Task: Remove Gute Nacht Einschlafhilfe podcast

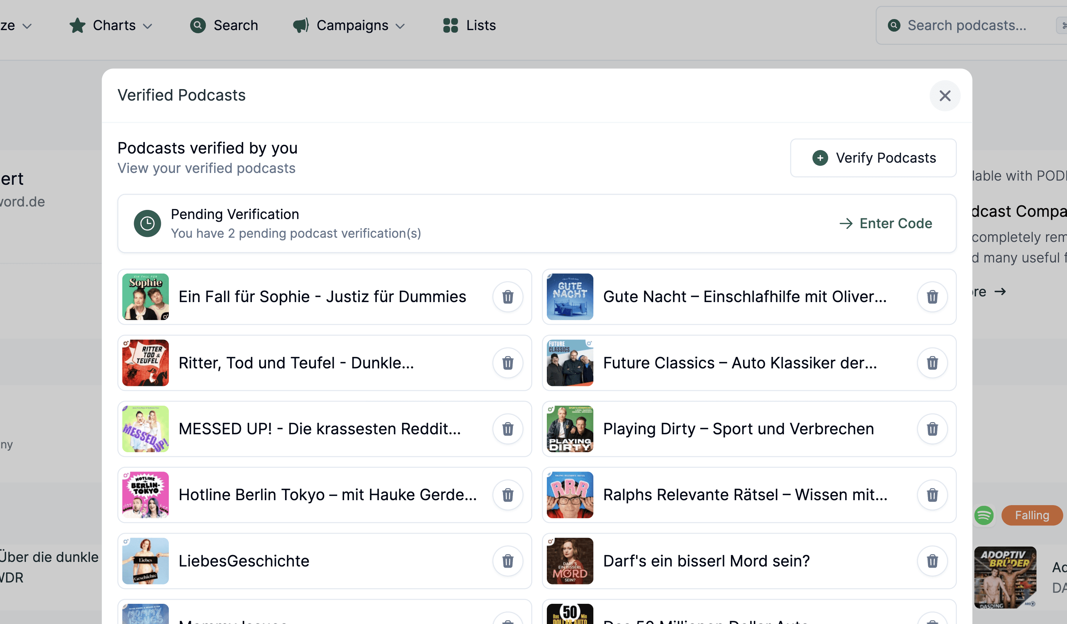Action: tap(932, 297)
